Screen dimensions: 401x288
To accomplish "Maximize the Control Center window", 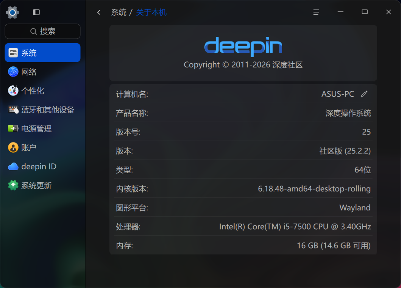I will click(x=365, y=12).
